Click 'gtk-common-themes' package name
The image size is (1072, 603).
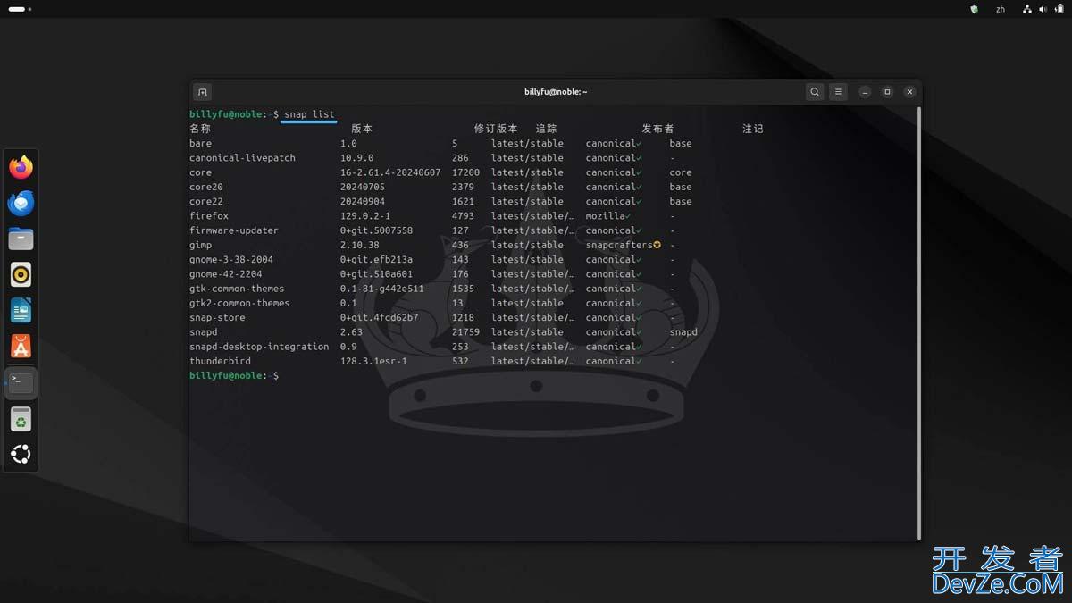tap(237, 289)
